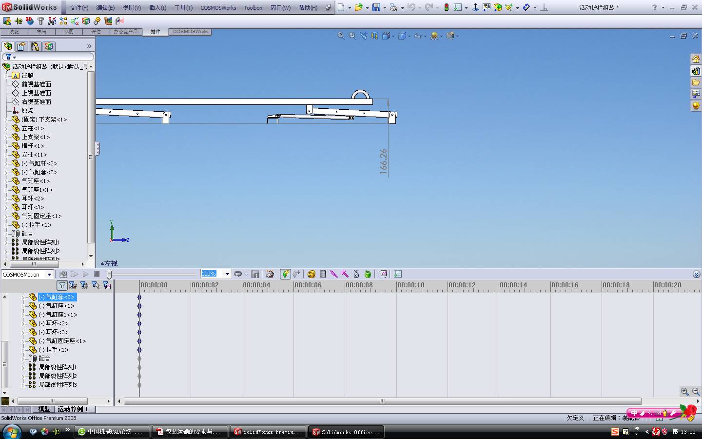Expand (-) 气缸座<1> in the motion tree
The image size is (702, 439).
click(x=23, y=306)
